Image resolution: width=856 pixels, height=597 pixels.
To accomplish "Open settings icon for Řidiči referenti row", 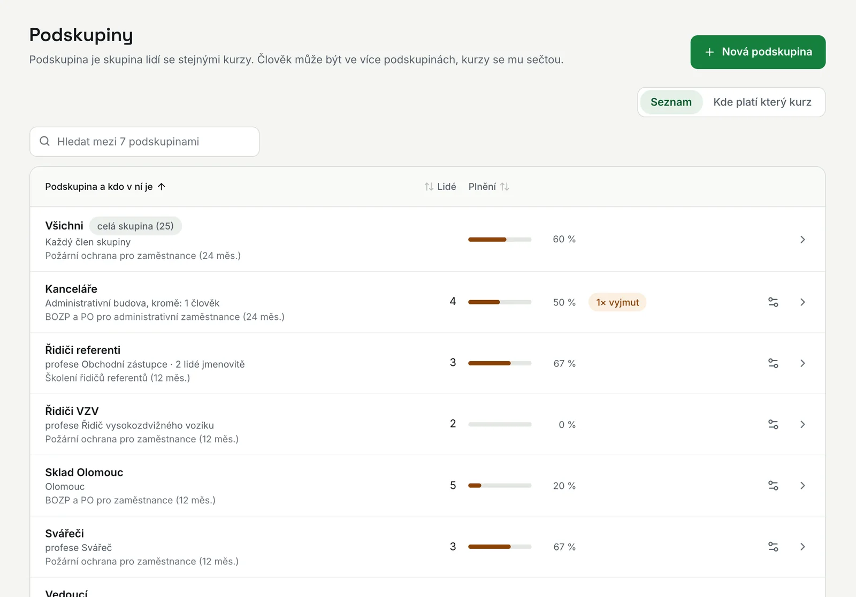I will pos(773,363).
